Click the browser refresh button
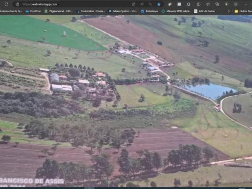This screenshot has width=252, height=189. (x=6, y=4)
